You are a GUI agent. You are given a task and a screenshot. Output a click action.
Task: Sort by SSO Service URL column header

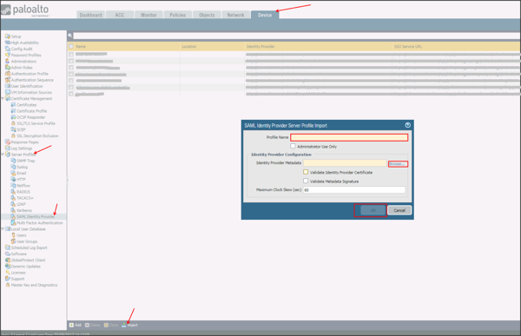tap(408, 47)
